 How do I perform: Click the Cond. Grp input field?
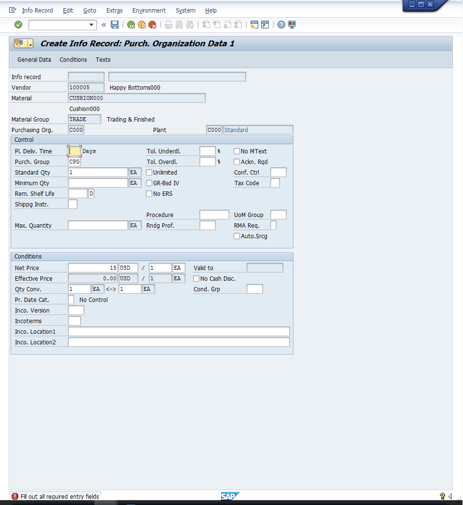255,289
